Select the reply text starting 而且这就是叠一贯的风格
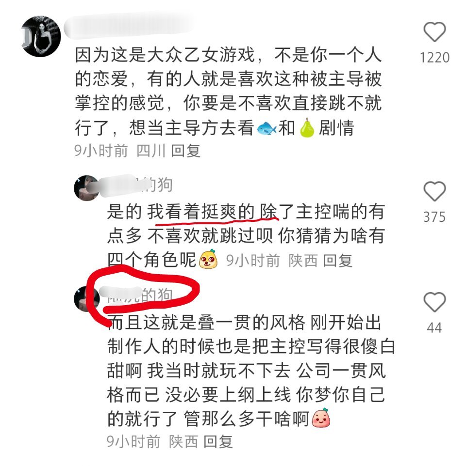Viewport: 466px width, 466px height. [x=250, y=370]
